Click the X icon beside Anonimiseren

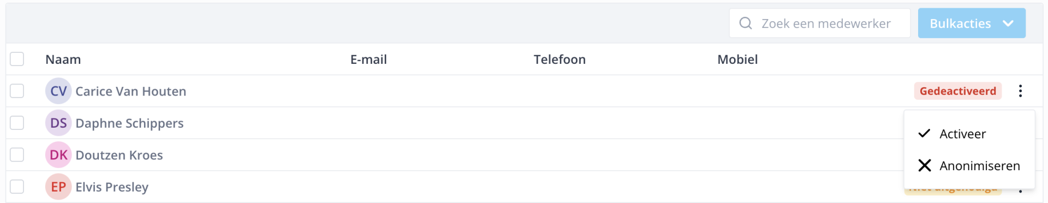pyautogui.click(x=924, y=165)
